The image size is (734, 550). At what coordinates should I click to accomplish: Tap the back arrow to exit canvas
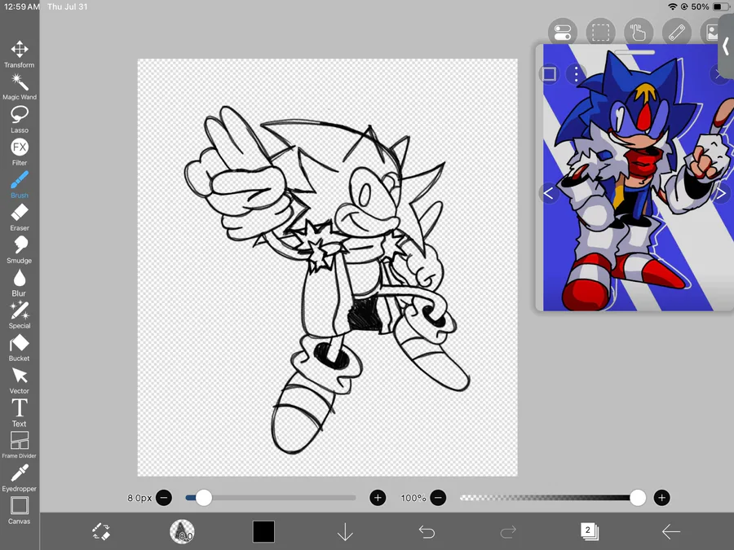point(671,532)
